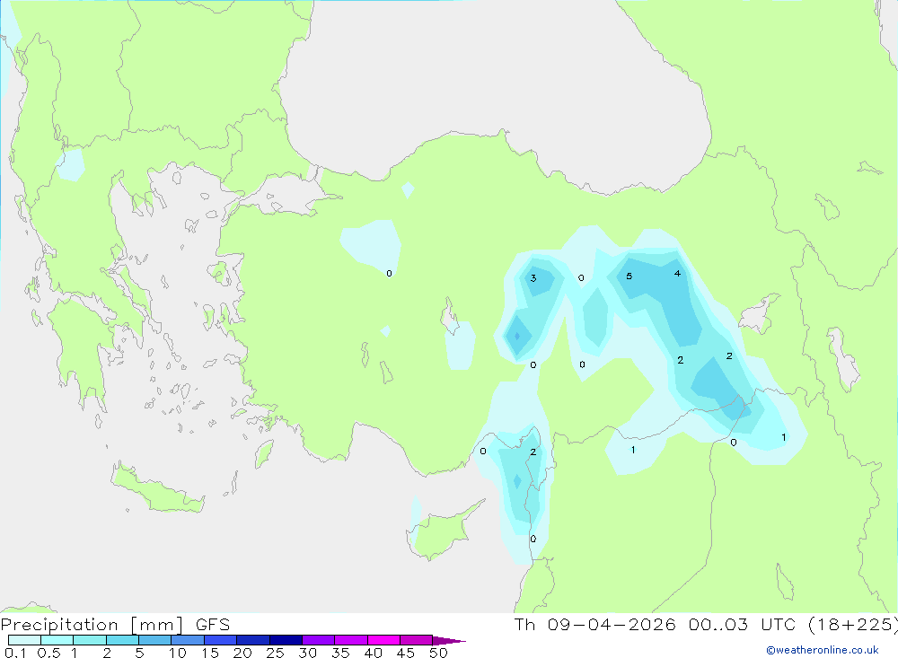Screen dimensions: 898x658
Task: Click the '(18+225)' forecast run text
Action: pyautogui.click(x=853, y=625)
